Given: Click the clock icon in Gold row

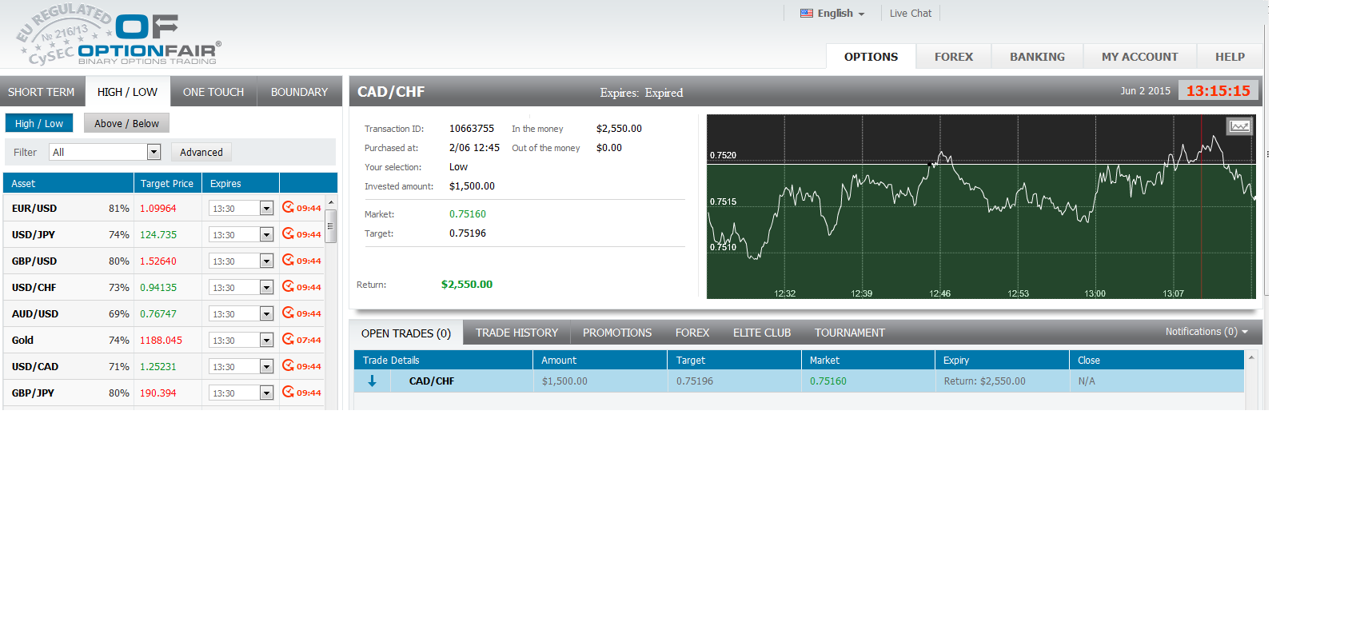Looking at the screenshot, I should coord(288,339).
